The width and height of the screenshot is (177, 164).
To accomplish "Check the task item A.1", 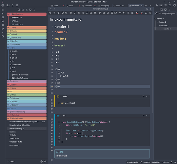I will [x=59, y=72].
